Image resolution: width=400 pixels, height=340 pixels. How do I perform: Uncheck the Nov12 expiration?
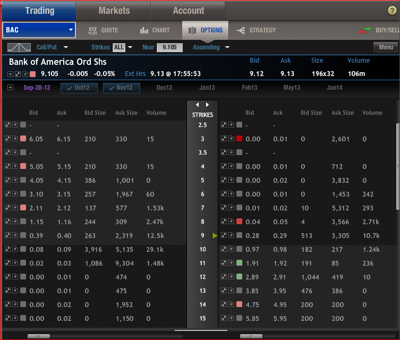(122, 88)
